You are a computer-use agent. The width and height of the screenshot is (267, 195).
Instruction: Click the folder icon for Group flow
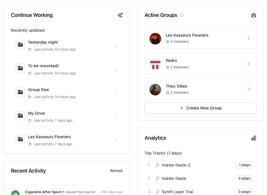[x=20, y=92]
